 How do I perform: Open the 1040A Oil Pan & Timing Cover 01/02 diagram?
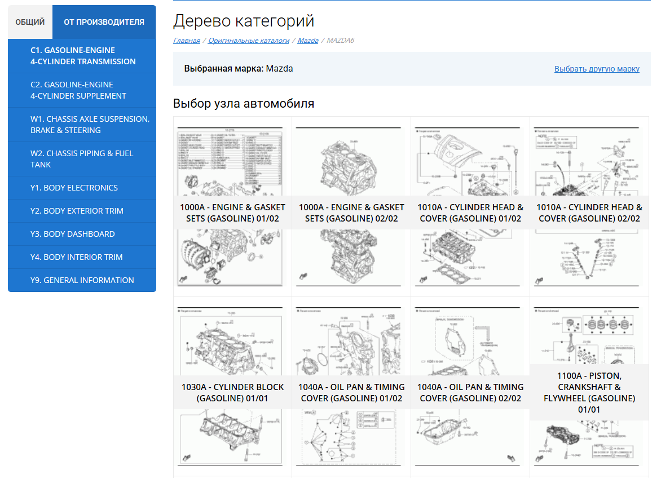click(351, 387)
